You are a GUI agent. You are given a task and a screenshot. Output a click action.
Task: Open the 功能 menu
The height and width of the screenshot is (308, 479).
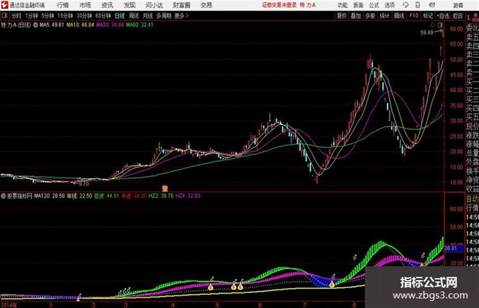click(x=343, y=5)
